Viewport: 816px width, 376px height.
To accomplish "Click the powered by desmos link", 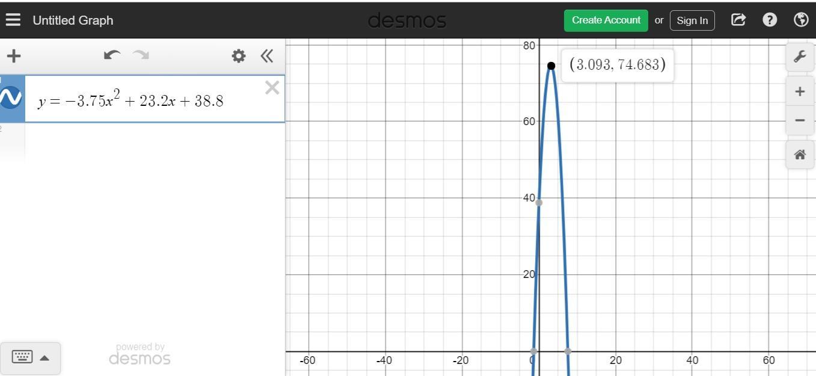I will coord(140,354).
